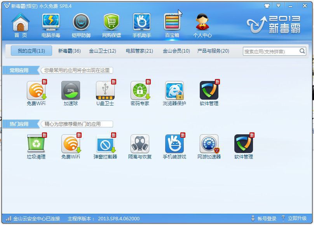314x225 pixels.
Task: Switch to the 我的应用(13) tab
Action: [x=31, y=51]
